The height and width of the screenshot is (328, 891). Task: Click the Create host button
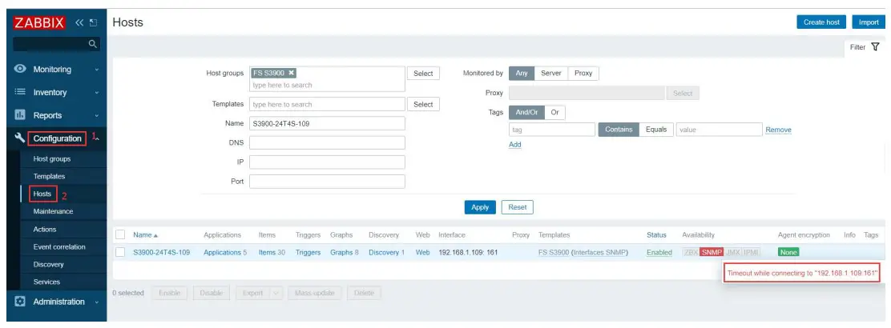[x=821, y=22]
